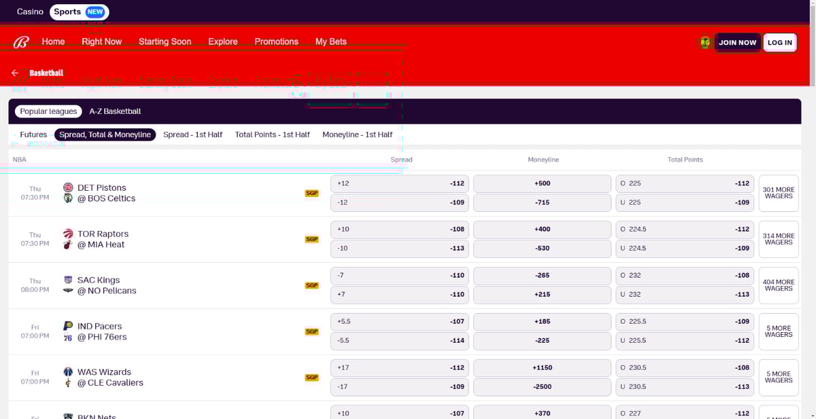Bet Over 224.5 total points

click(685, 230)
